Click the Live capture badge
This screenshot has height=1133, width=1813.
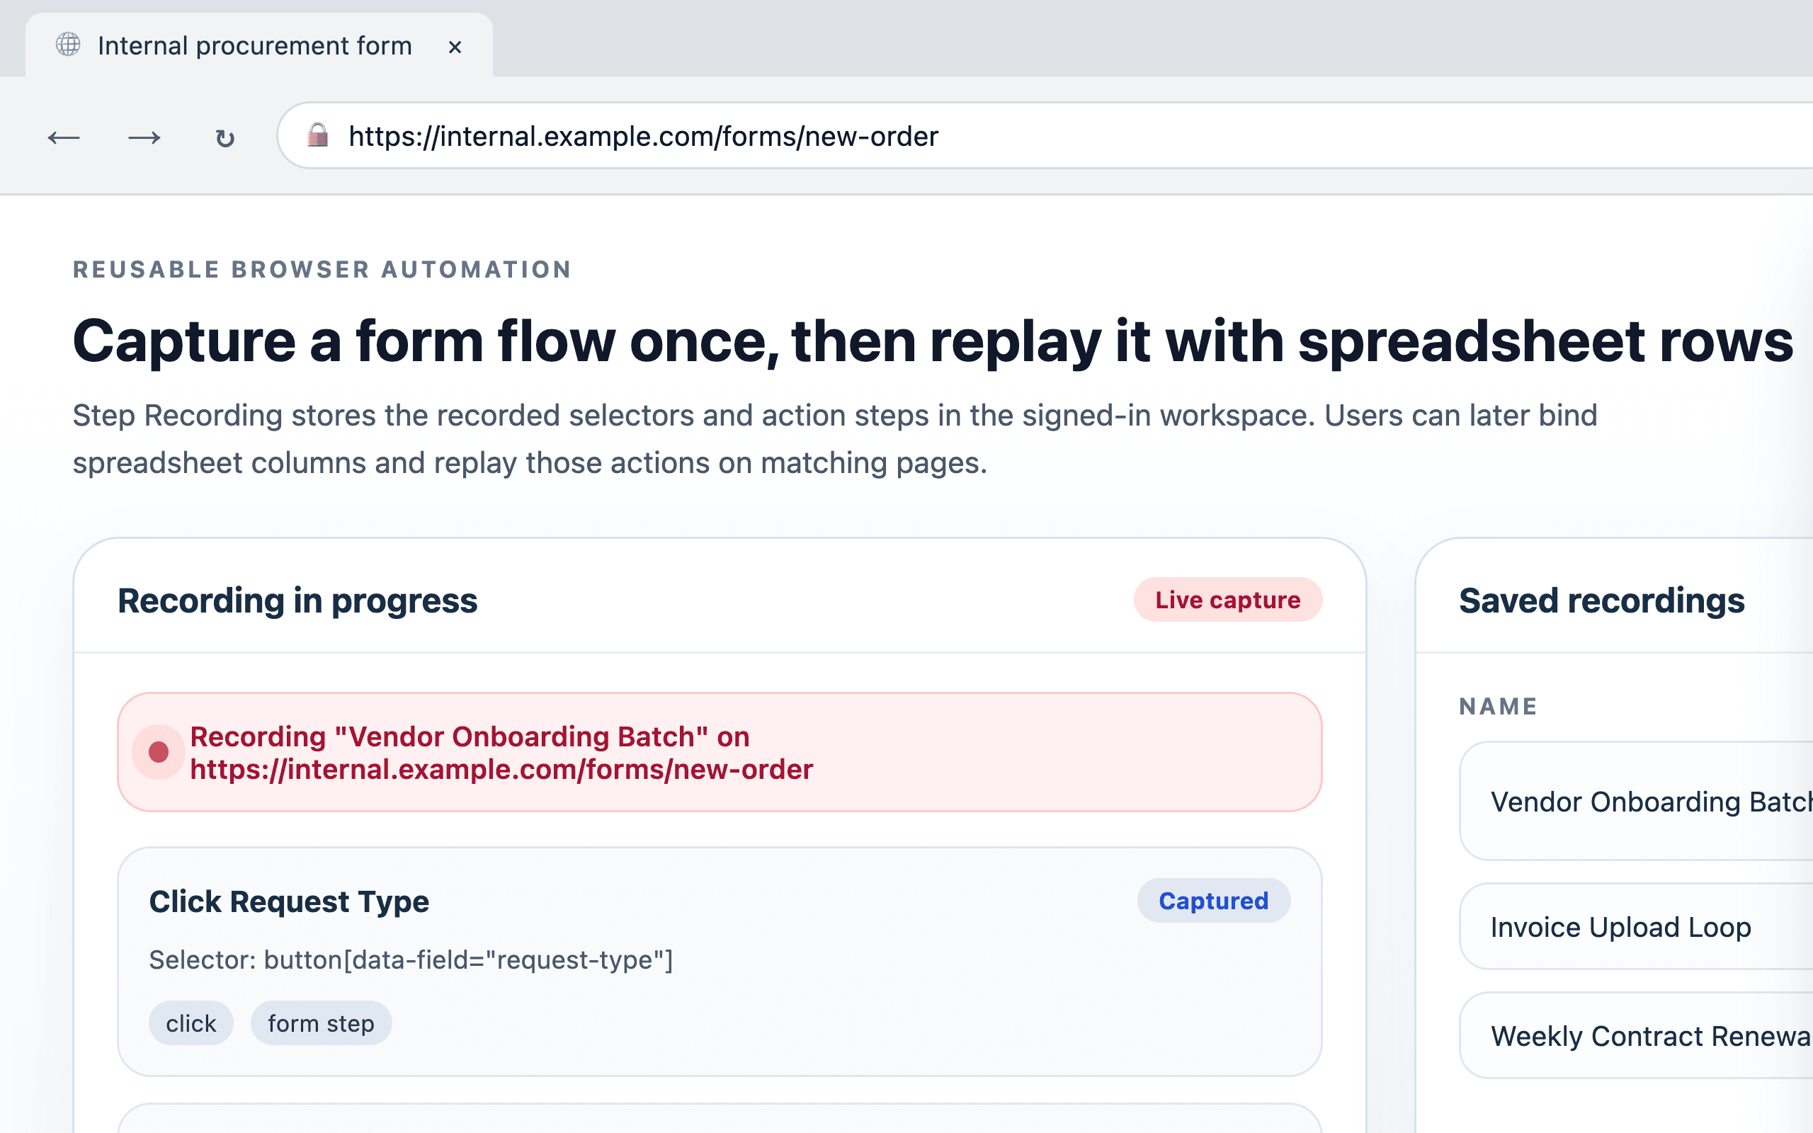pos(1228,600)
